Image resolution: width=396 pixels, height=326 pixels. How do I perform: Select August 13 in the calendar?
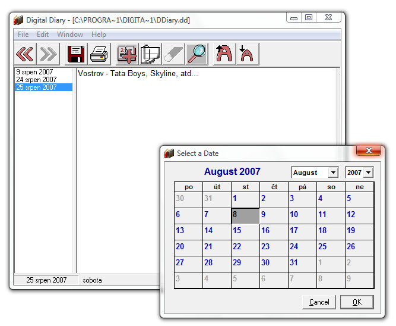188,232
